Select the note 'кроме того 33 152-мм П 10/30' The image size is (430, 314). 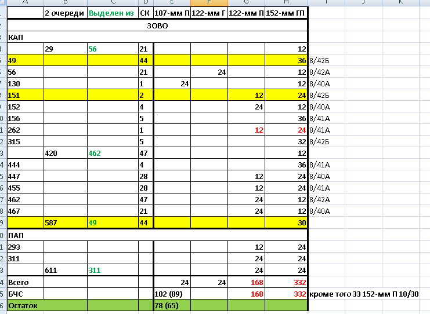(368, 294)
